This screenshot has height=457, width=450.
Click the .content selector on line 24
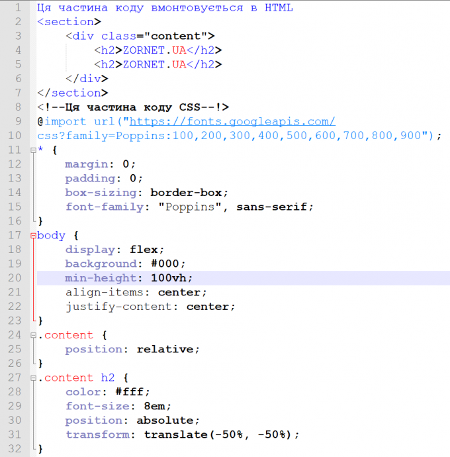[66, 335]
